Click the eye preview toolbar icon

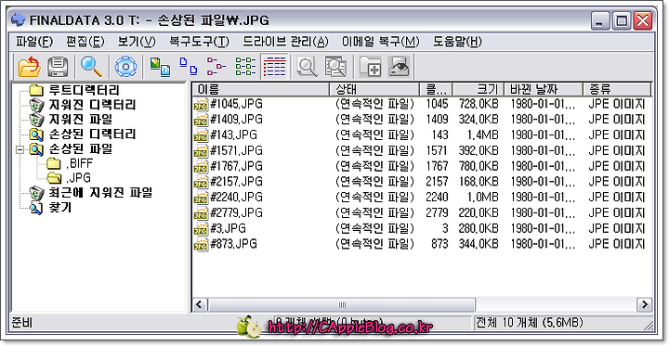(399, 67)
